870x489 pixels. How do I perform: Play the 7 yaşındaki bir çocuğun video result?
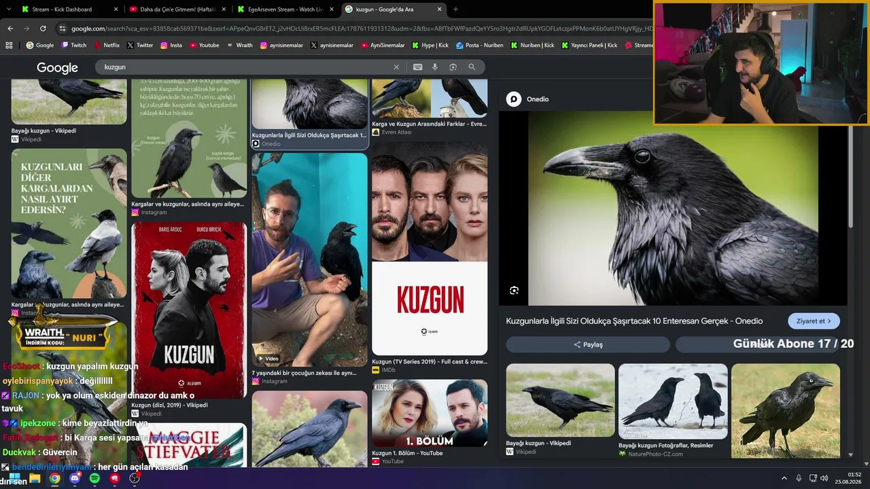tap(310, 259)
